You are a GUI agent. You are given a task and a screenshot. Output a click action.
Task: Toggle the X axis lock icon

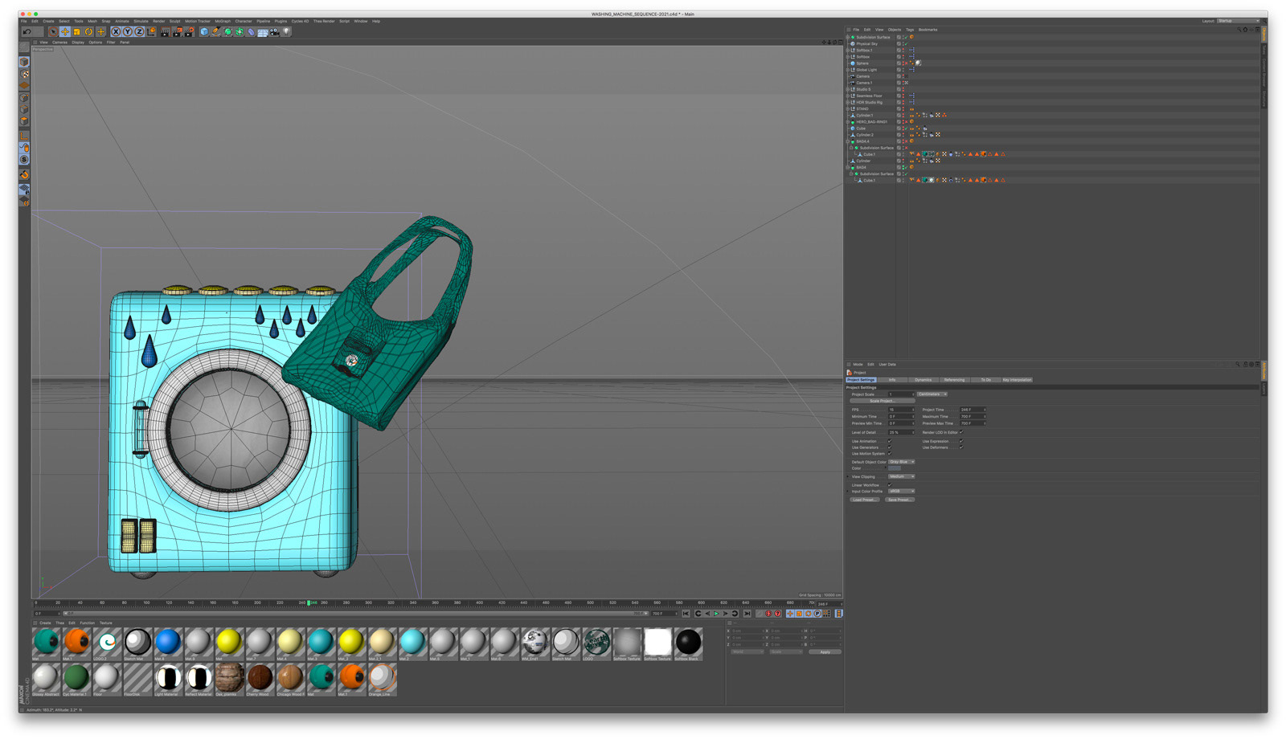[116, 32]
